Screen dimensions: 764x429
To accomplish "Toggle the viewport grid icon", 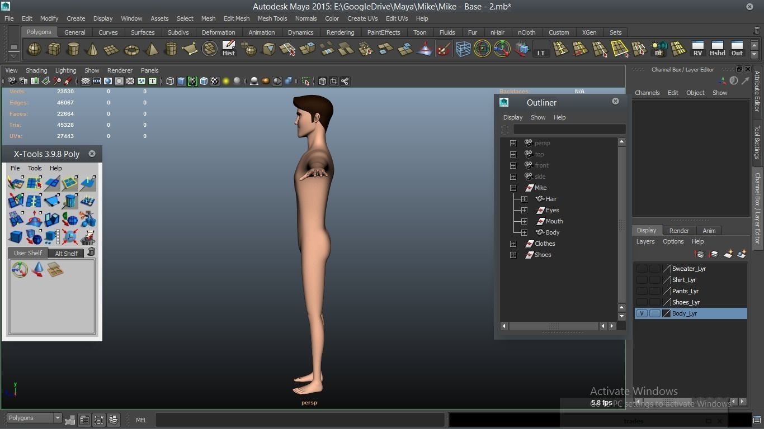I will point(86,82).
